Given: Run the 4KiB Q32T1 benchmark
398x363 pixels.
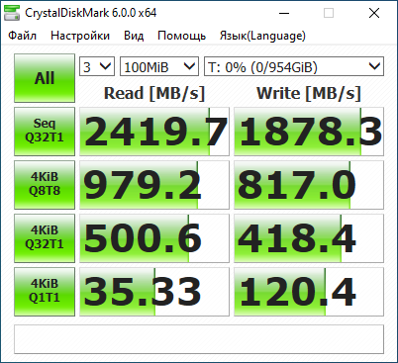Looking at the screenshot, I should (45, 238).
